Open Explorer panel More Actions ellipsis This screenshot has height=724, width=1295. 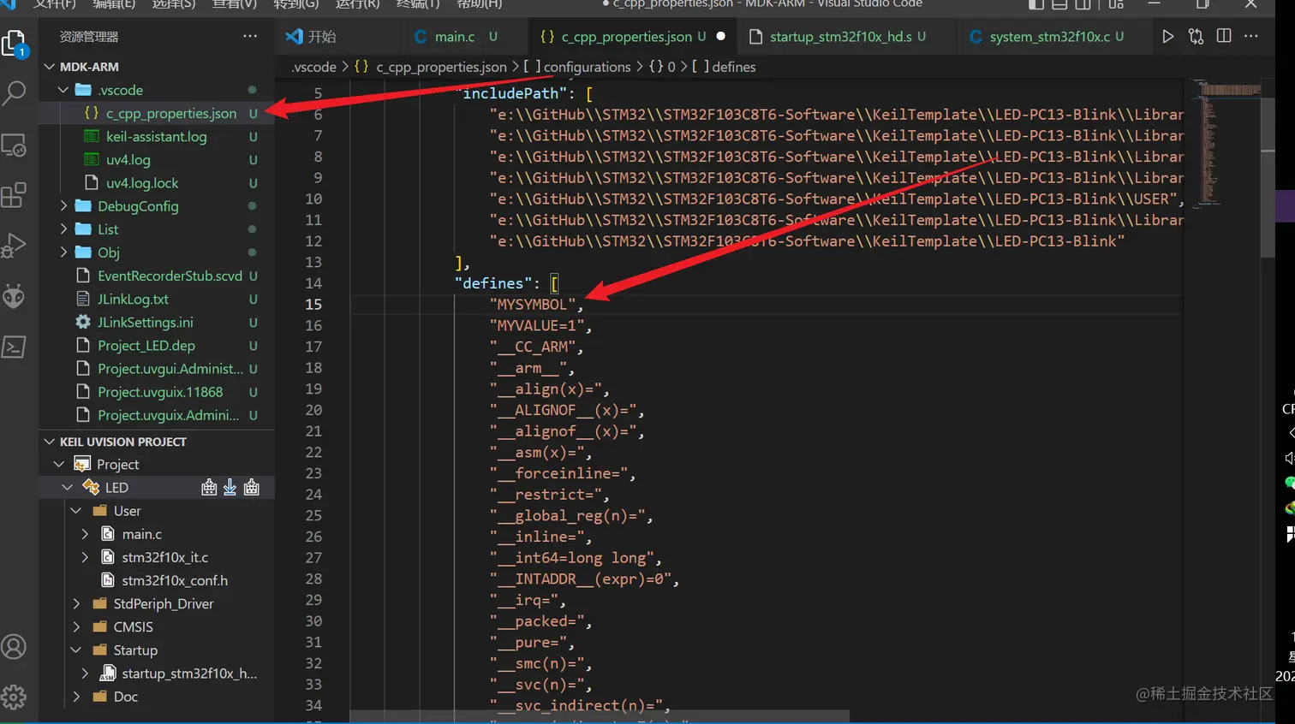point(250,36)
